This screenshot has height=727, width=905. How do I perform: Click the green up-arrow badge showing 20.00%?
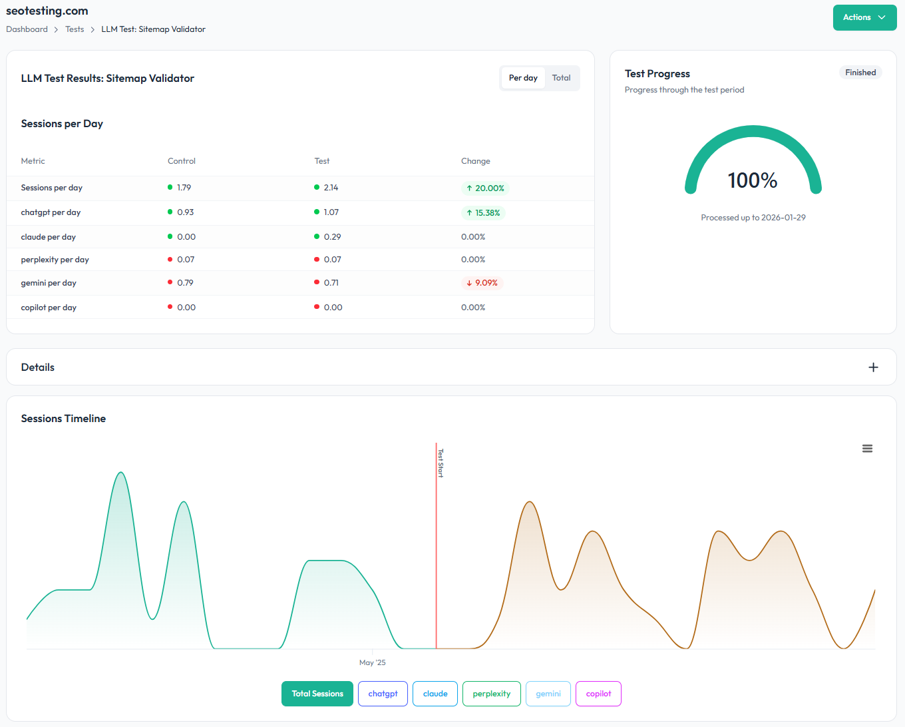pyautogui.click(x=485, y=188)
